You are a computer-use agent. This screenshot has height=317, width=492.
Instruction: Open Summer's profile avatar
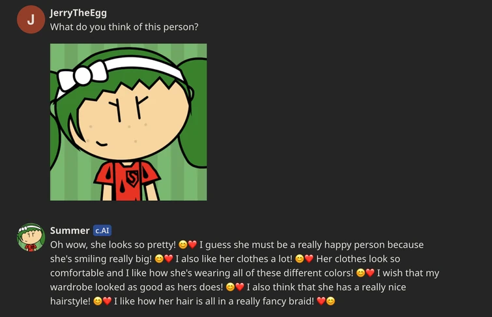[x=31, y=237]
